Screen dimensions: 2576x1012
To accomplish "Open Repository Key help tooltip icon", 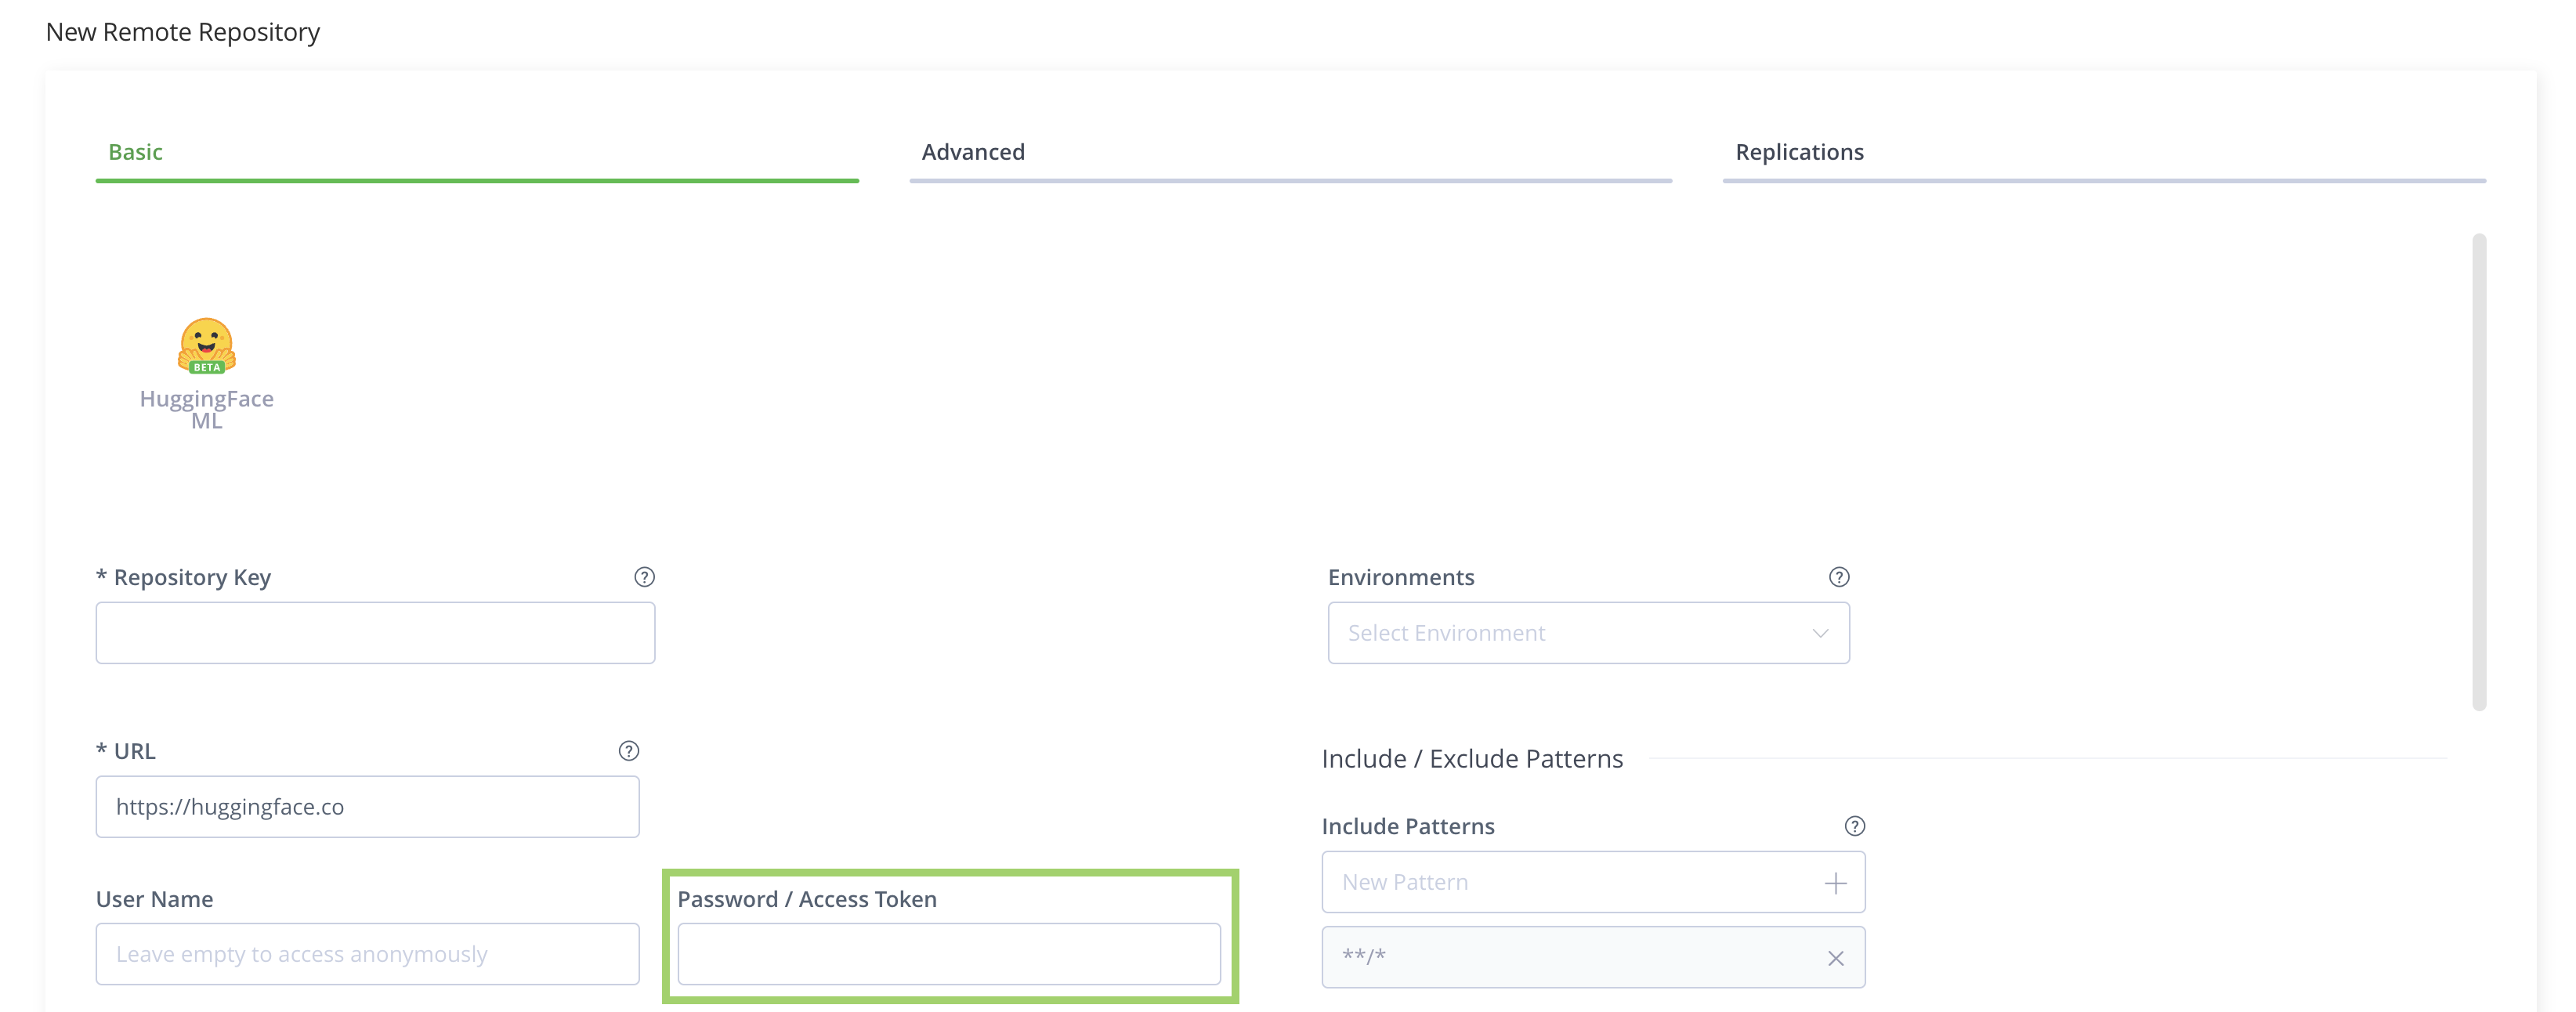I will pyautogui.click(x=644, y=577).
